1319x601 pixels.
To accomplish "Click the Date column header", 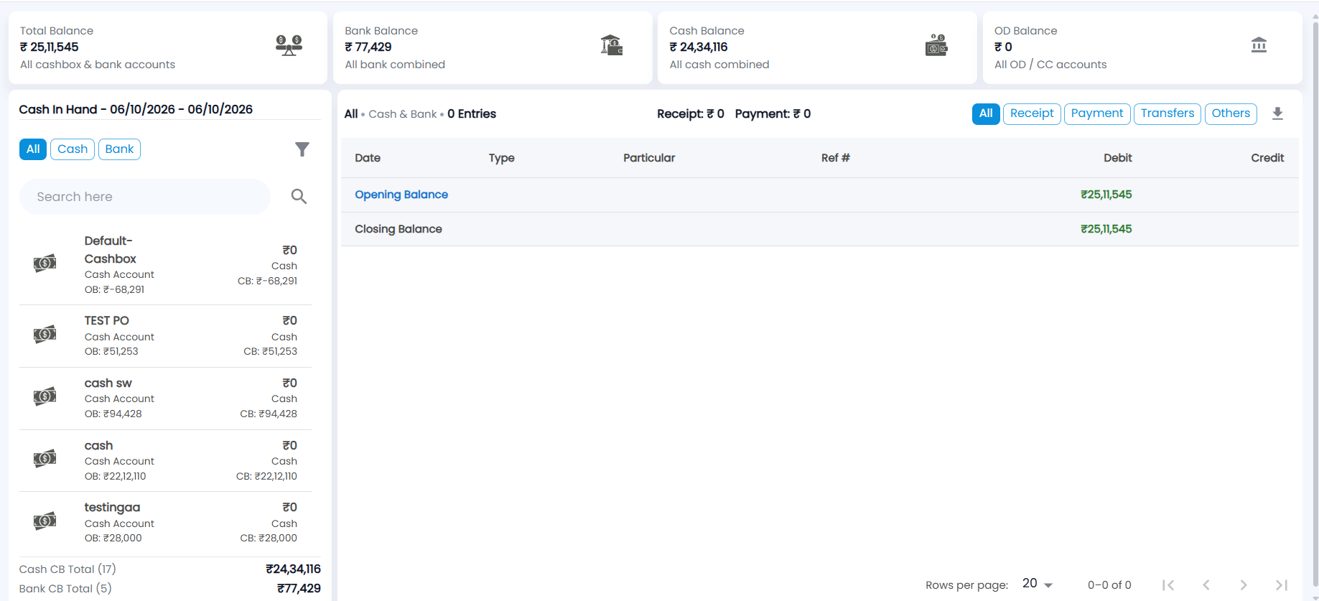I will pos(368,158).
